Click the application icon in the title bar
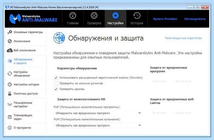The image size is (214, 140). click(7, 7)
